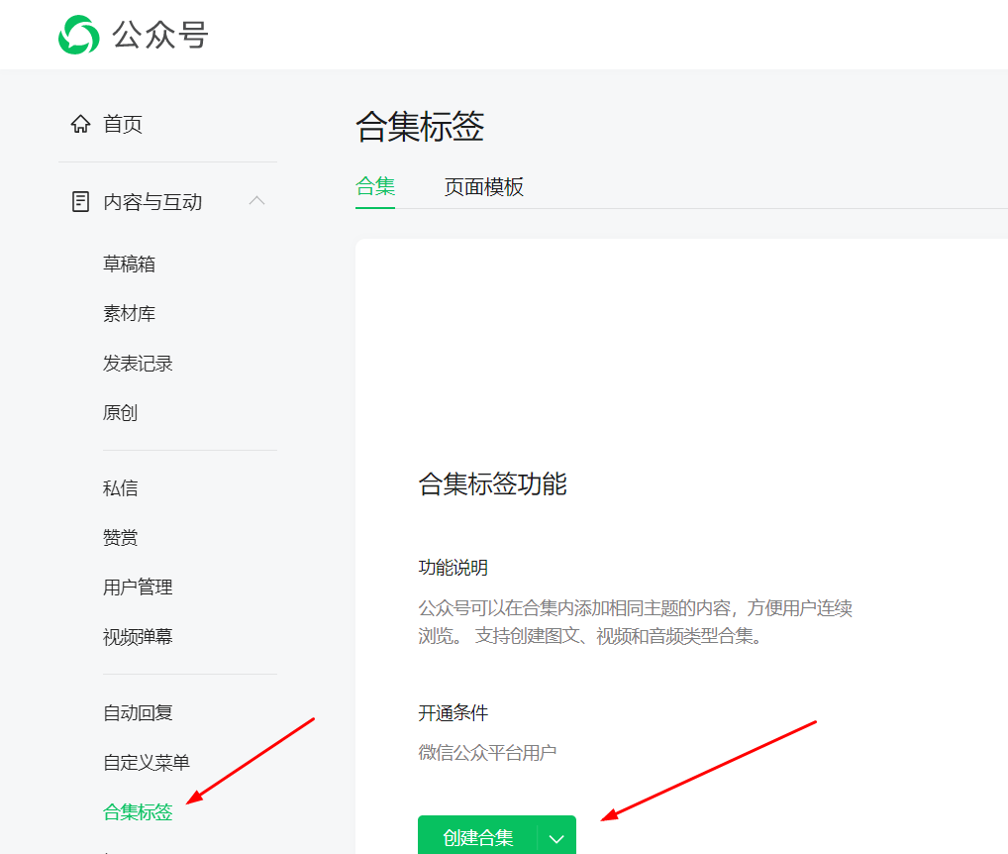Screen dimensions: 1008x854
Task: Select the 合集 tab
Action: tap(375, 187)
